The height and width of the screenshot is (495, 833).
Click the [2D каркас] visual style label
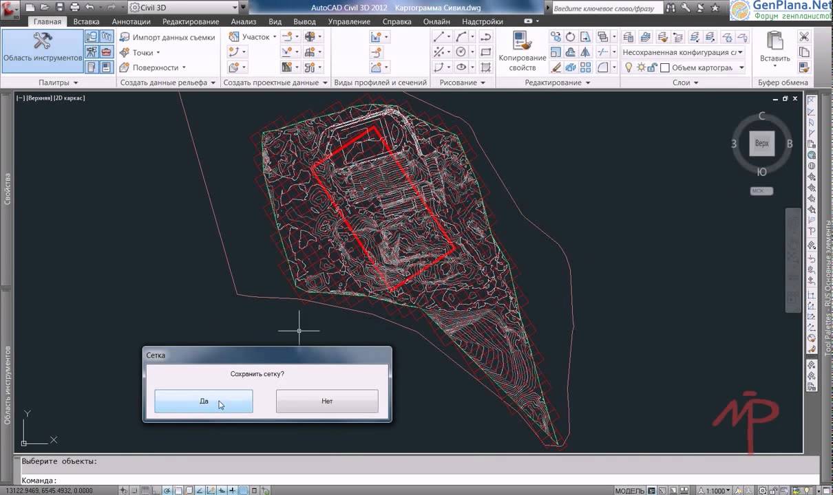70,98
